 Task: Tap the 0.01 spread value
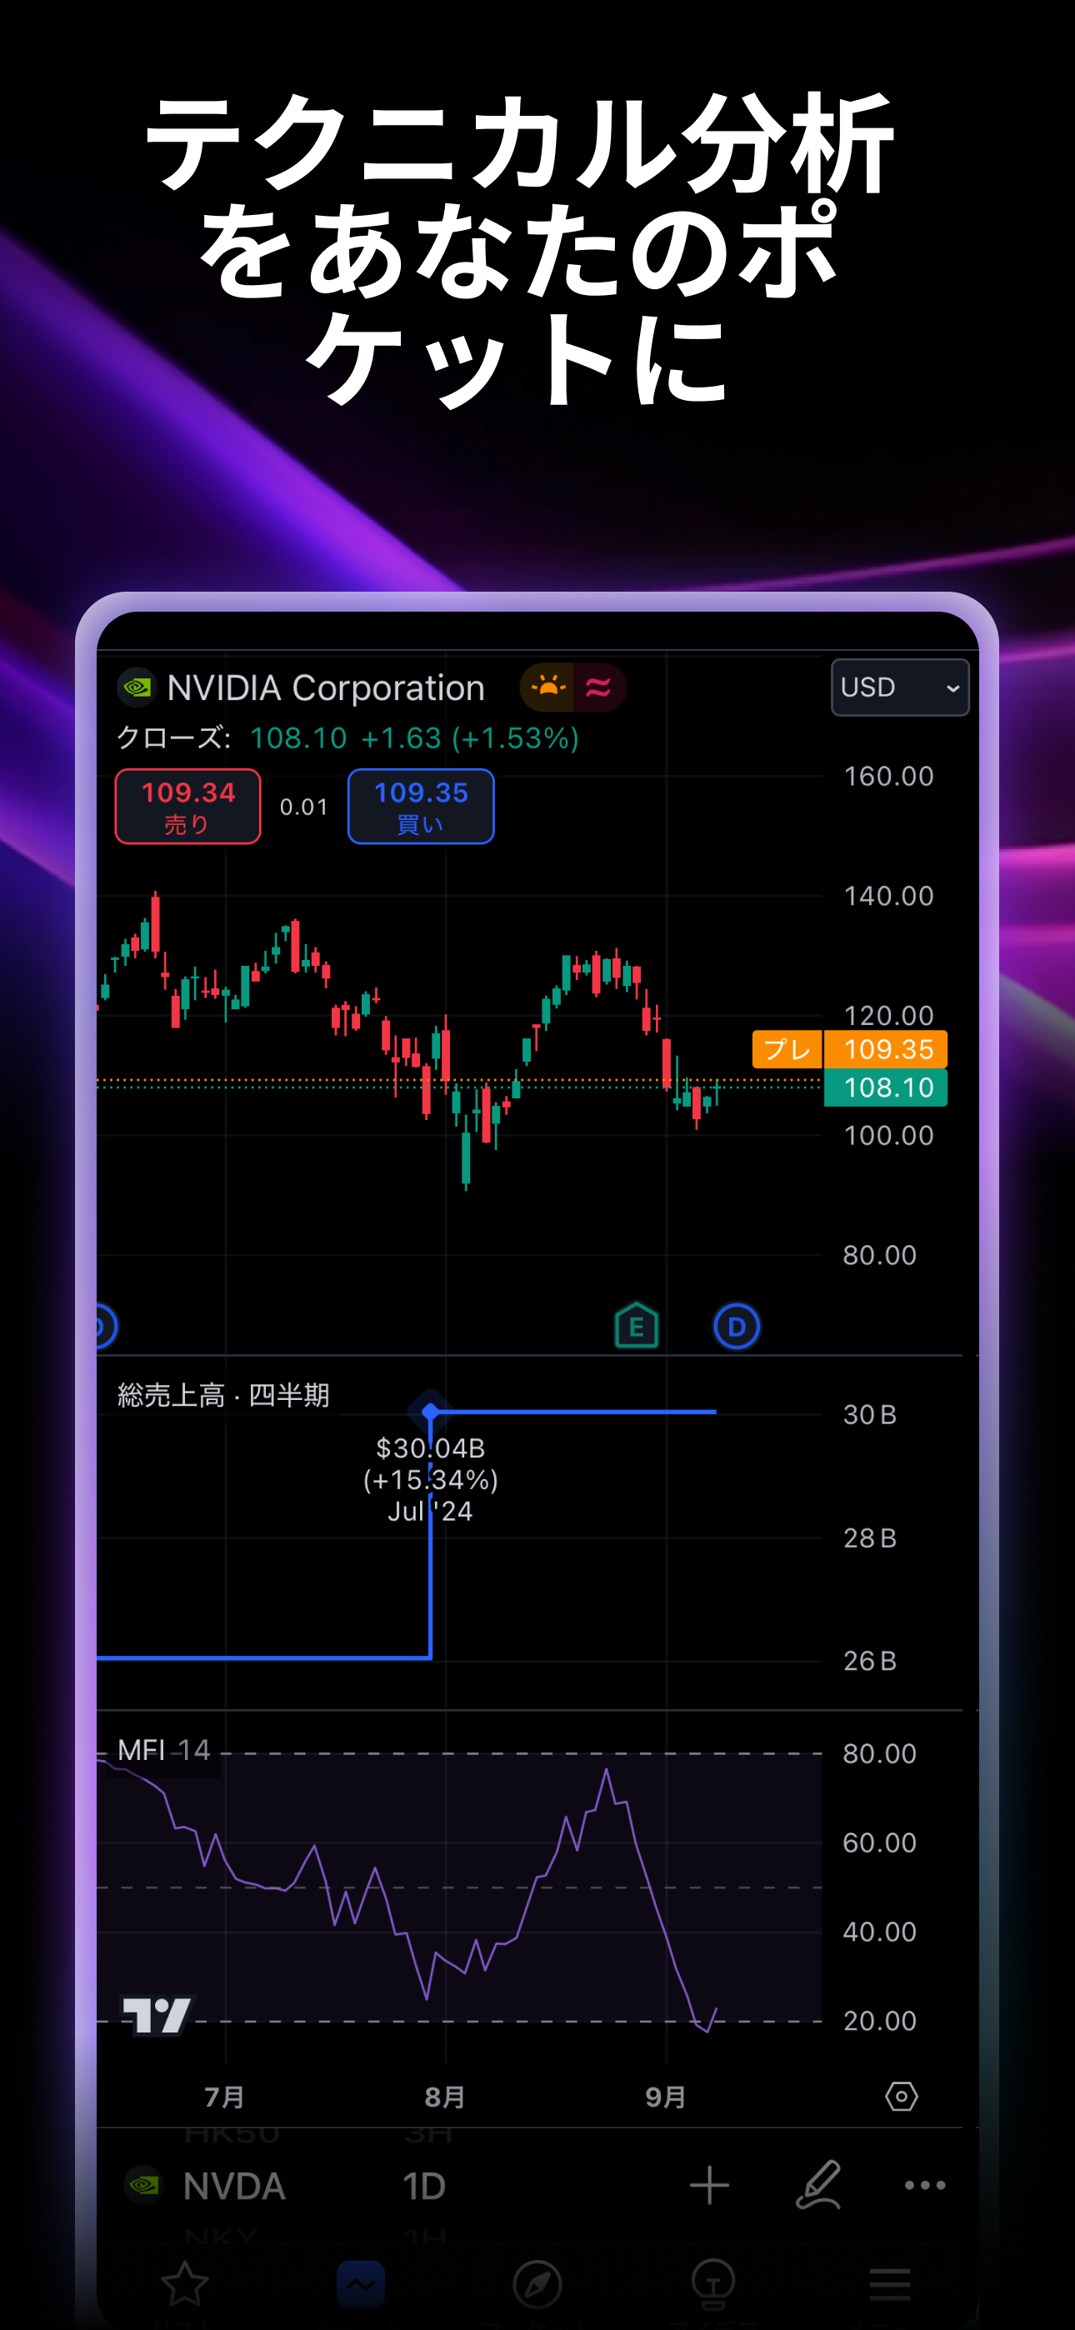click(304, 807)
